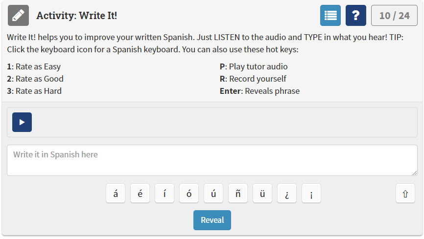Click the 10 / 24 progress counter
424x239 pixels.
point(394,15)
